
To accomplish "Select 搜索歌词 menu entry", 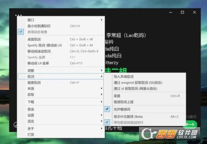I will click(34, 82).
